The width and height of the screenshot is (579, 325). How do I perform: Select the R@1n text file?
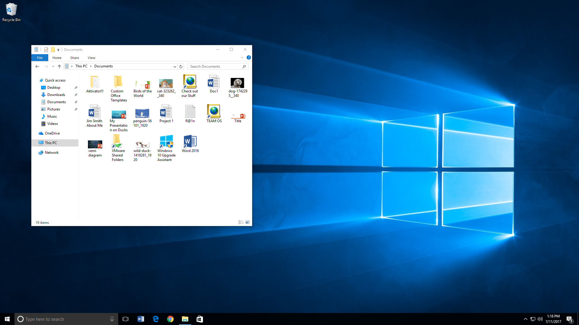[x=190, y=114]
